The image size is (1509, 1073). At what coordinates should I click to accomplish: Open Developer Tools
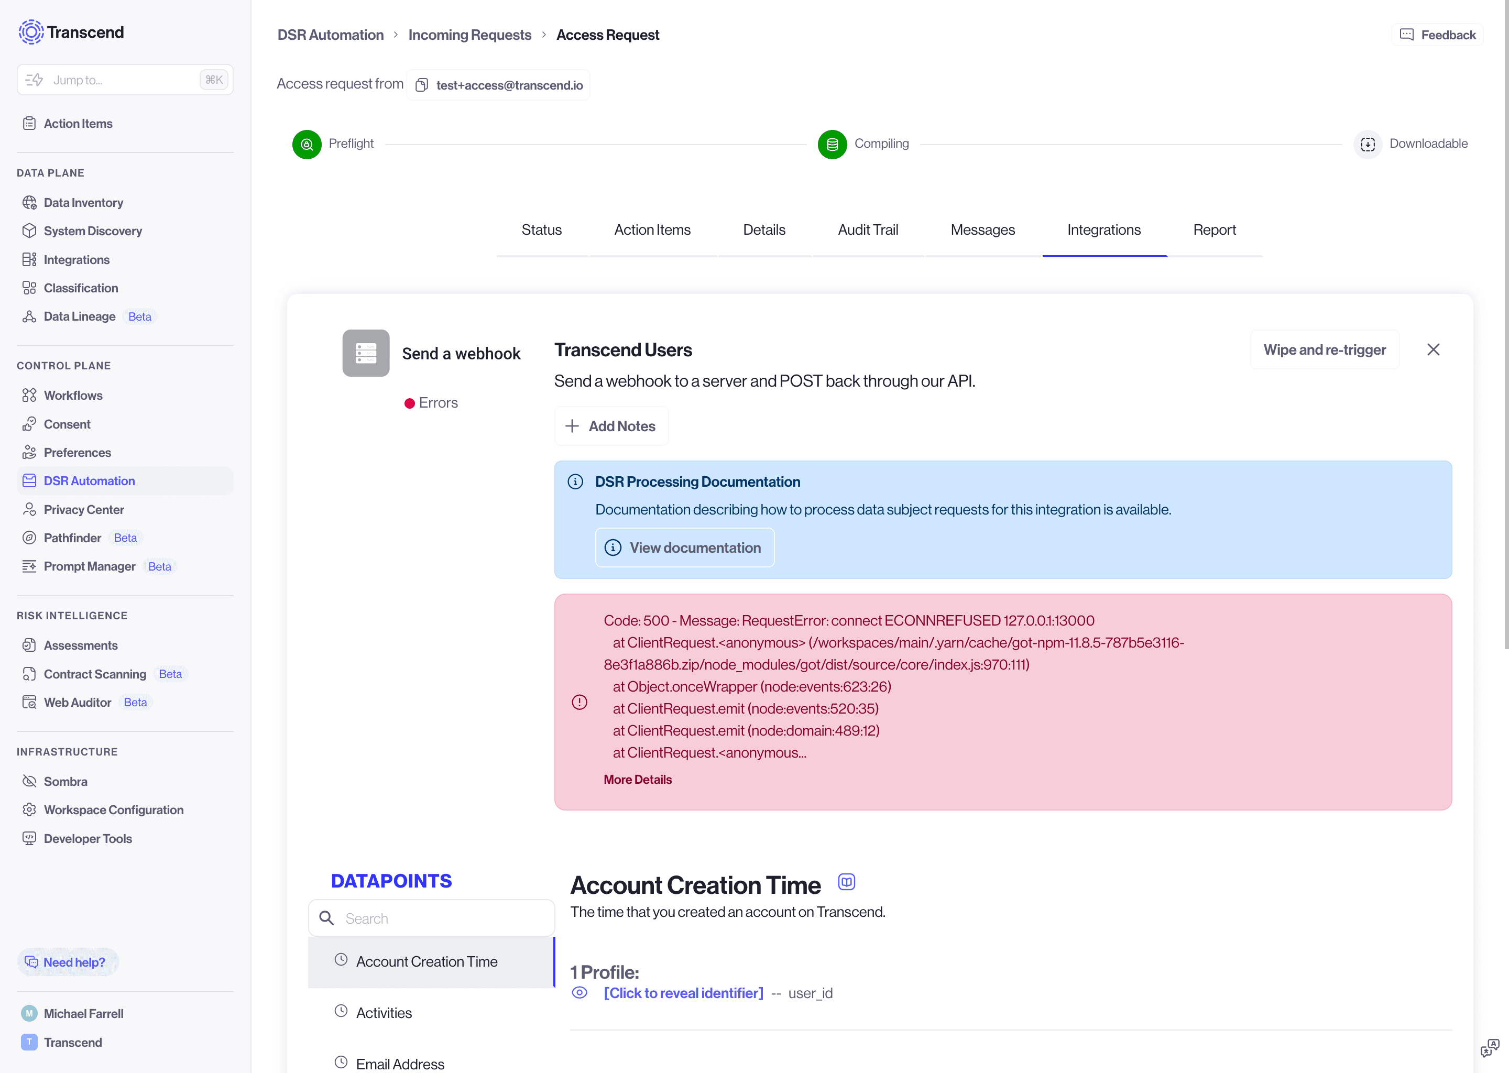88,838
